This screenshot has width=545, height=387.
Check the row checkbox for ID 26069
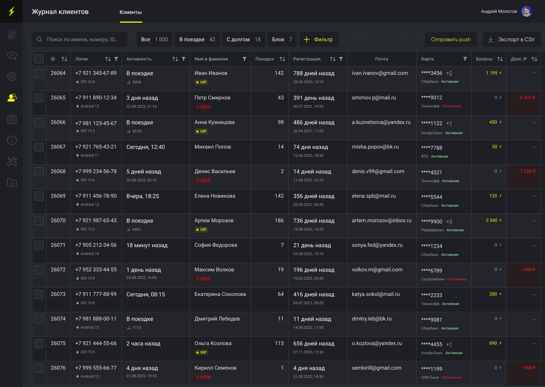coord(39,196)
